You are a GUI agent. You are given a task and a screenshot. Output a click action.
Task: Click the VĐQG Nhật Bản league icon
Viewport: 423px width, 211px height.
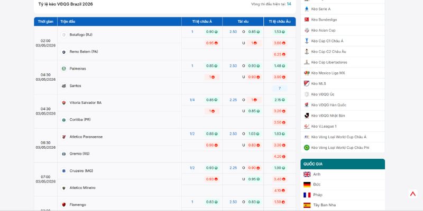[307, 116]
